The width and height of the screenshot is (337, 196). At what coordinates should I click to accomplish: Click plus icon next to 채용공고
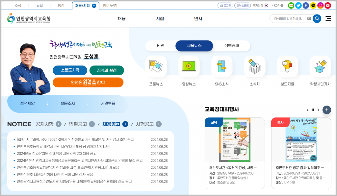tap(125, 124)
